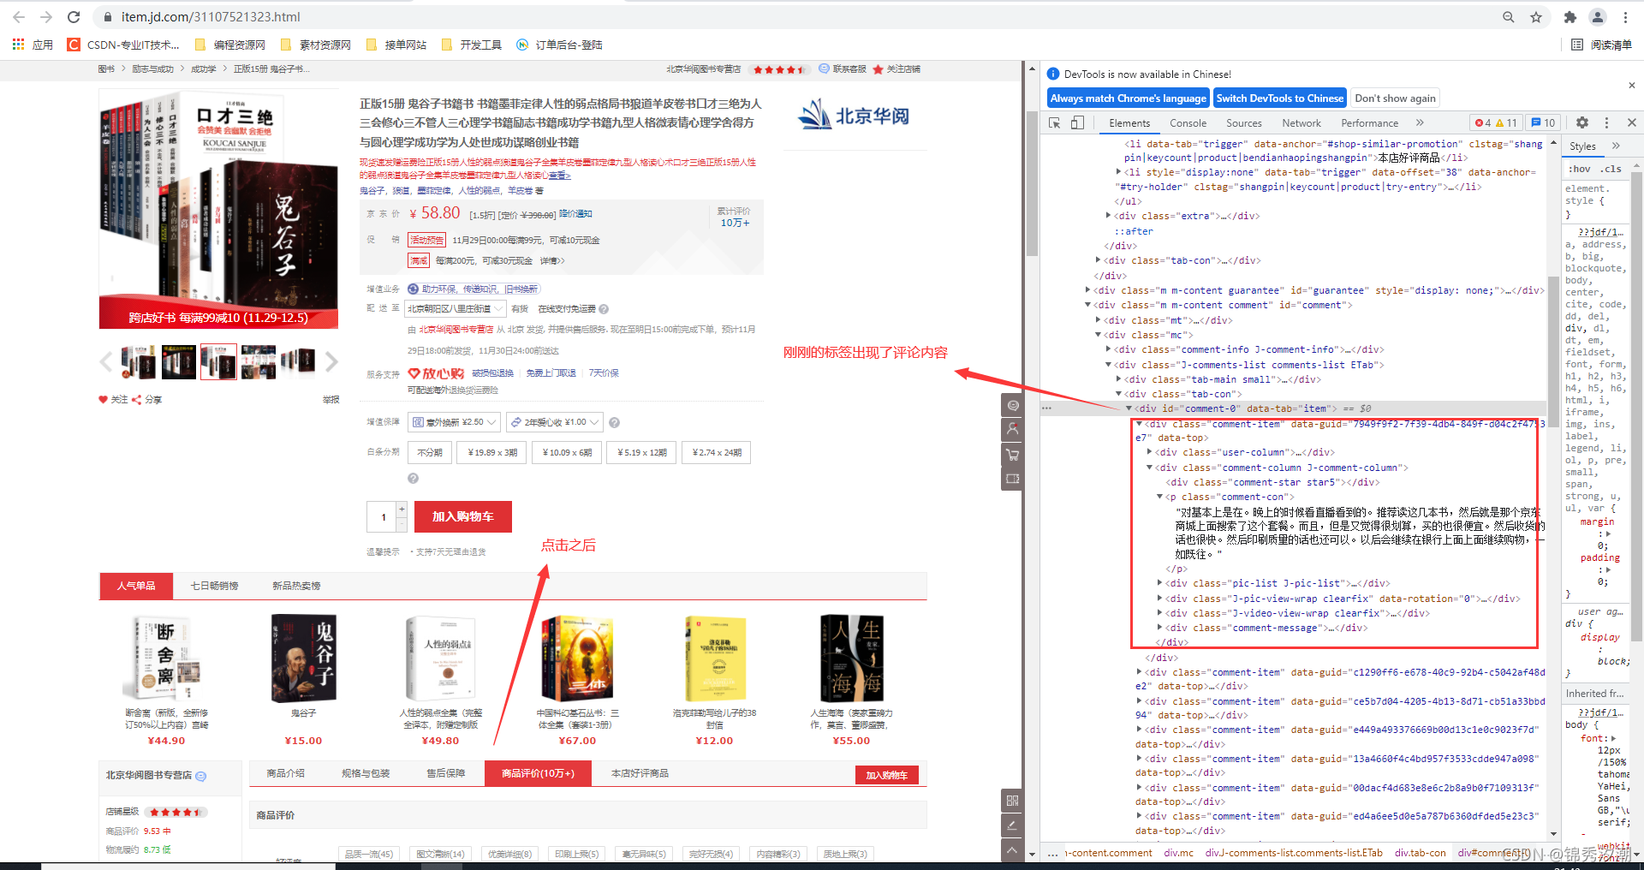Open the zoom magnifier in address bar
Image resolution: width=1644 pixels, height=870 pixels.
[1509, 17]
